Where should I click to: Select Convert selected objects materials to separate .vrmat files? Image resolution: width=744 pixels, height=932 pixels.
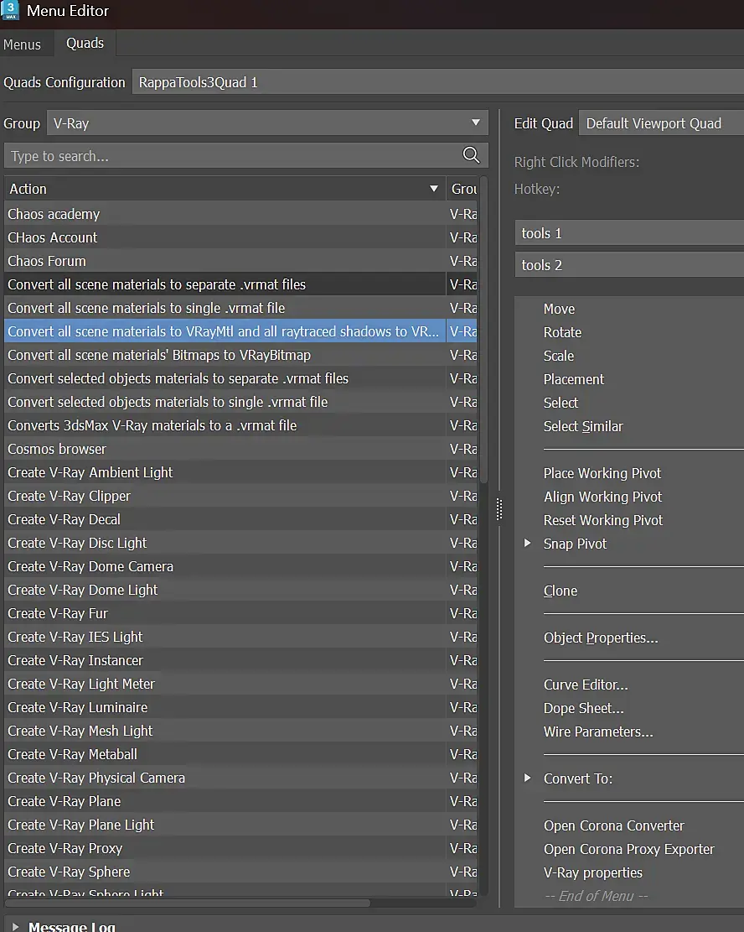241,378
